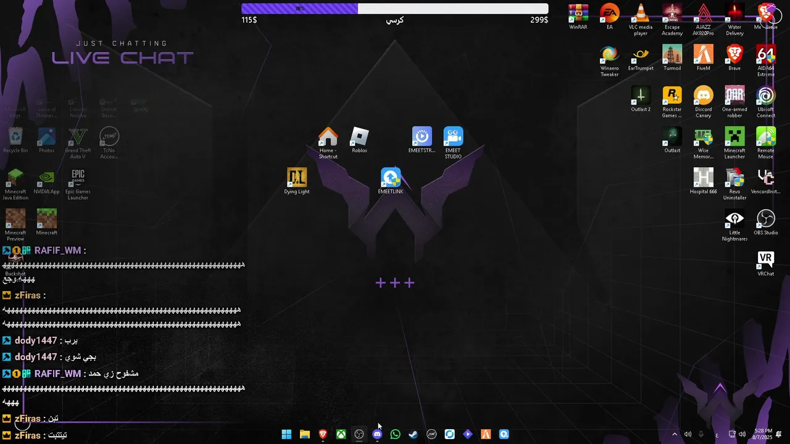Select the Brave desktop shortcut
790x444 pixels.
(734, 58)
